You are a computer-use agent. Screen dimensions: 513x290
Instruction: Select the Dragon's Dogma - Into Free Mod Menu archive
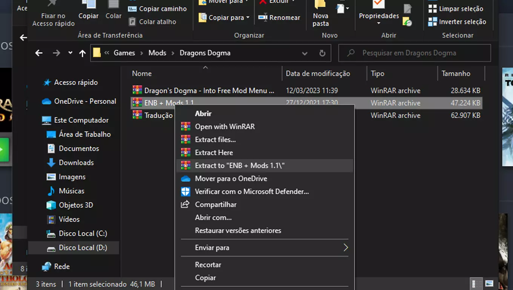[x=209, y=91]
